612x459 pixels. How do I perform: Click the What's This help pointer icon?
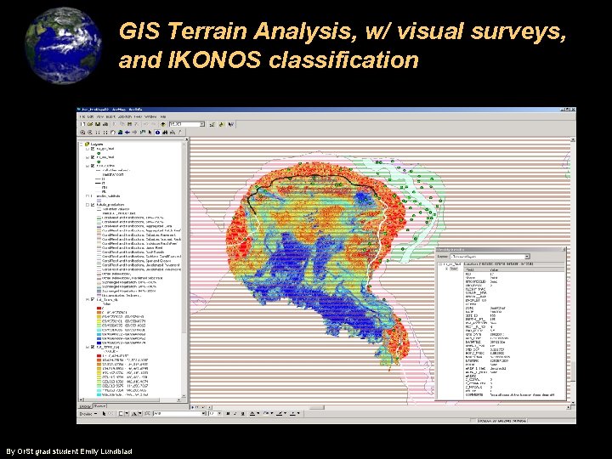pos(231,124)
